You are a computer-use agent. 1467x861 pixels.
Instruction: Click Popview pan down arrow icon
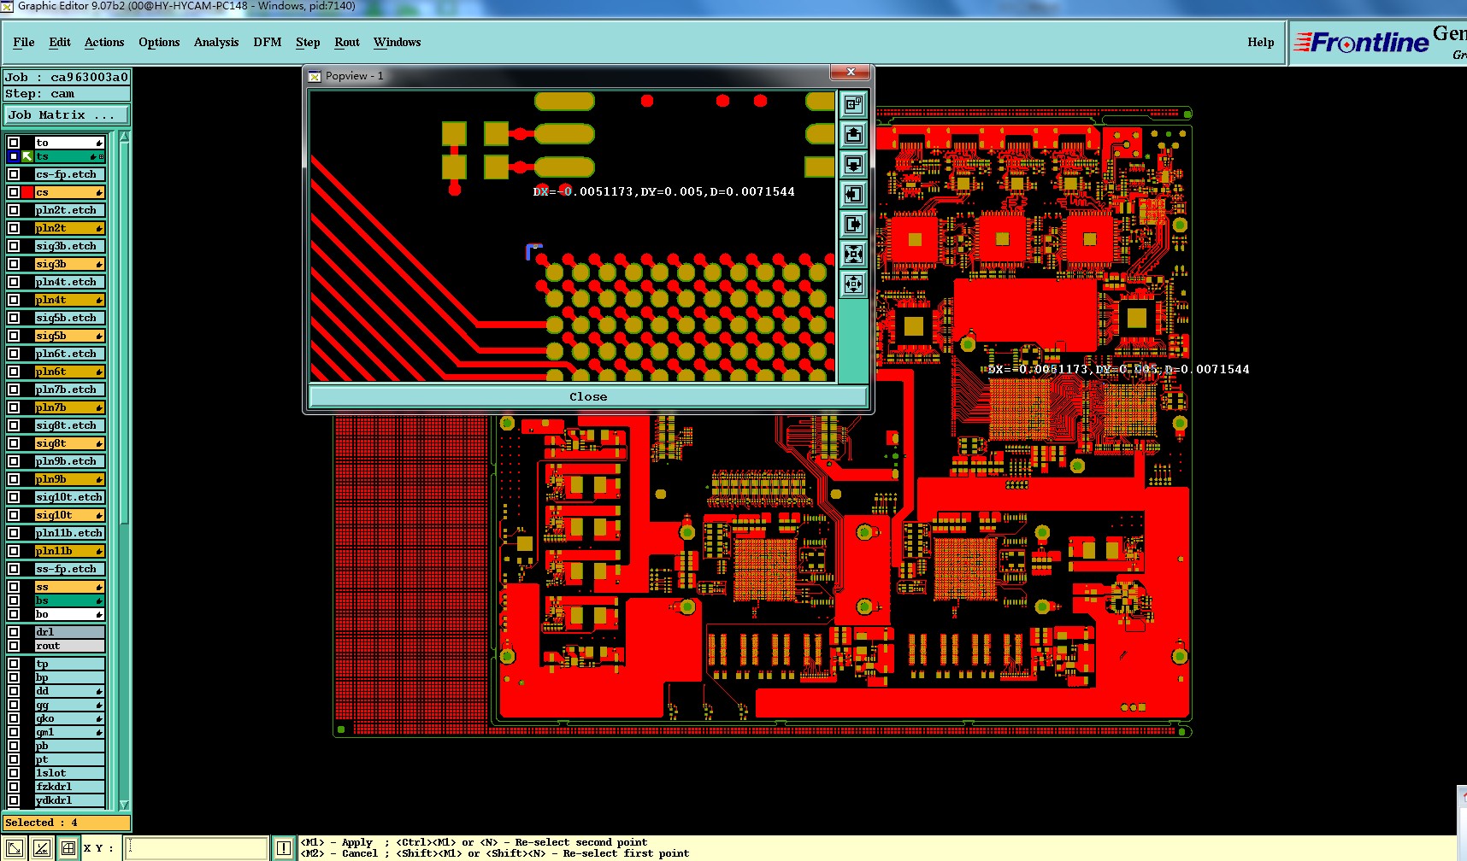853,165
